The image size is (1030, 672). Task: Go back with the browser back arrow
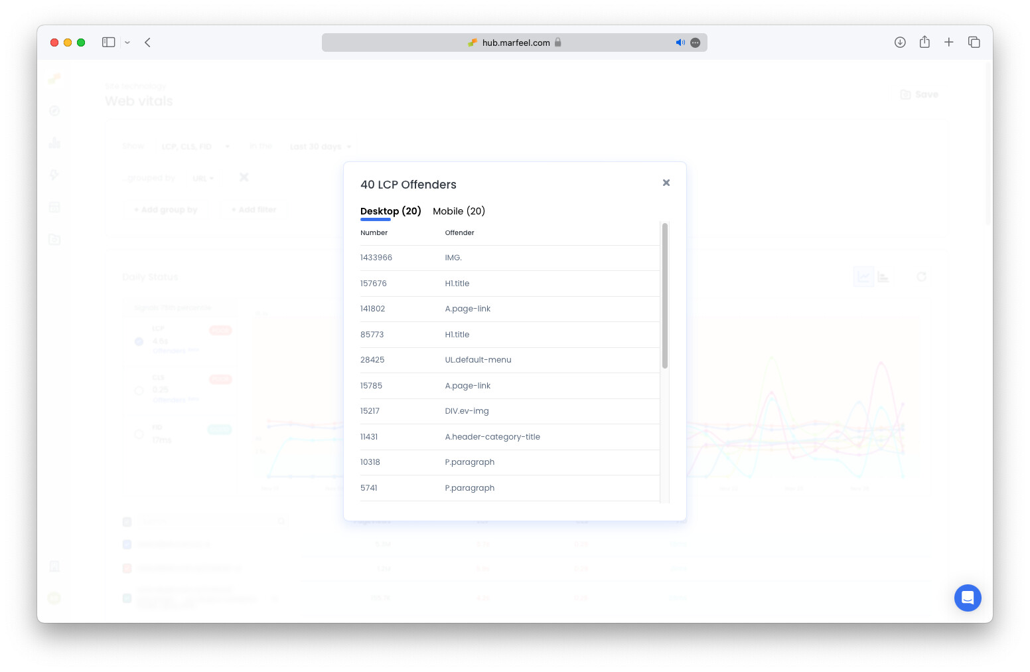click(x=147, y=42)
